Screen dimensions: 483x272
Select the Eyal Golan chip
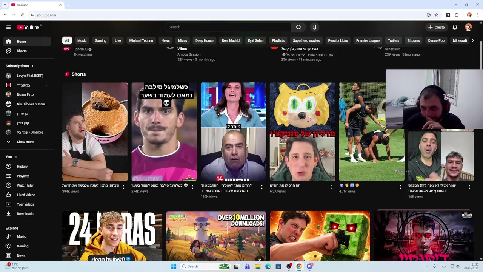pyautogui.click(x=255, y=40)
